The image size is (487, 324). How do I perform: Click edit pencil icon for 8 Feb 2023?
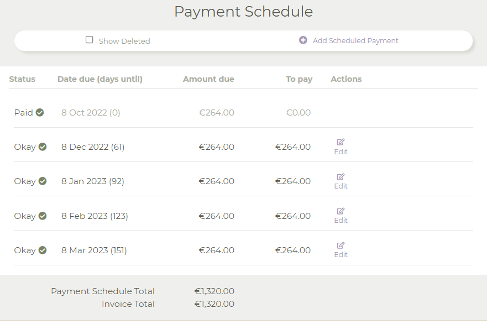(x=341, y=211)
